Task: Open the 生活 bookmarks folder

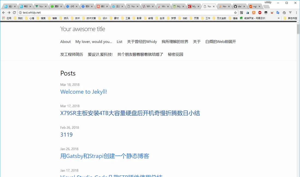Action: tap(160, 18)
